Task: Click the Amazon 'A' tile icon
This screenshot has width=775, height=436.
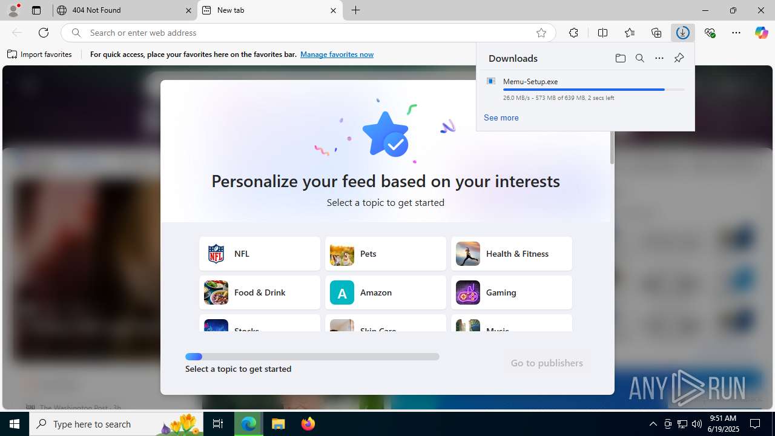Action: [342, 292]
